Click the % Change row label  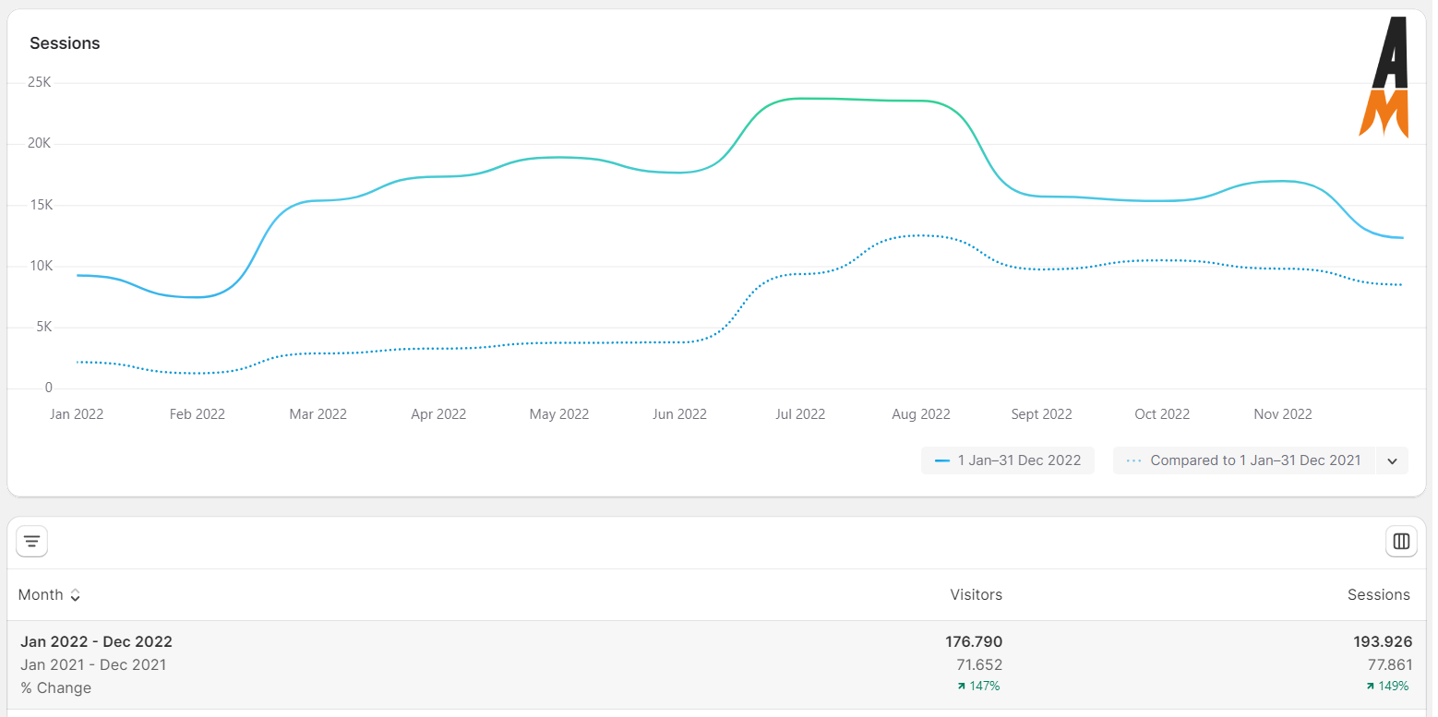tap(55, 688)
